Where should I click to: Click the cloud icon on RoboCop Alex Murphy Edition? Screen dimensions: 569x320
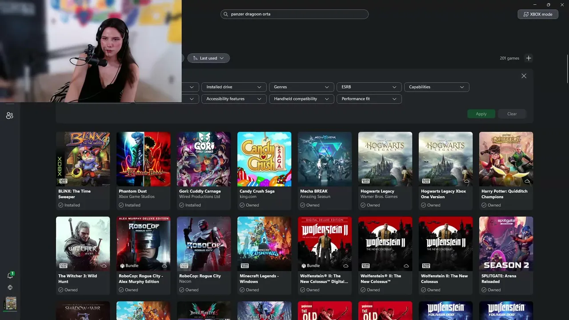tap(164, 266)
